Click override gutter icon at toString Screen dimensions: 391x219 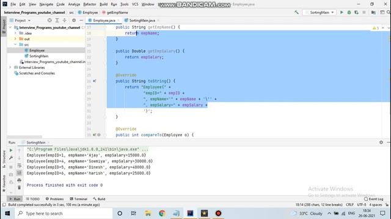(95, 81)
